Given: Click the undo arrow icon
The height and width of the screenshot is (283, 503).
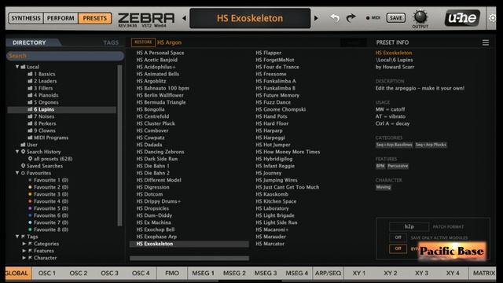Looking at the screenshot, I should click(x=335, y=18).
